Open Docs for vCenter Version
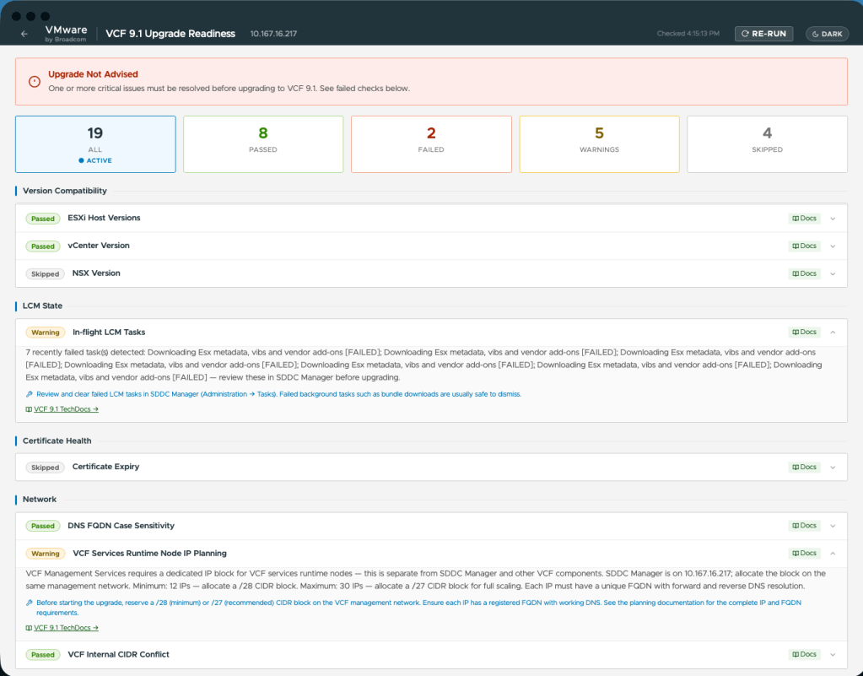 pos(804,246)
